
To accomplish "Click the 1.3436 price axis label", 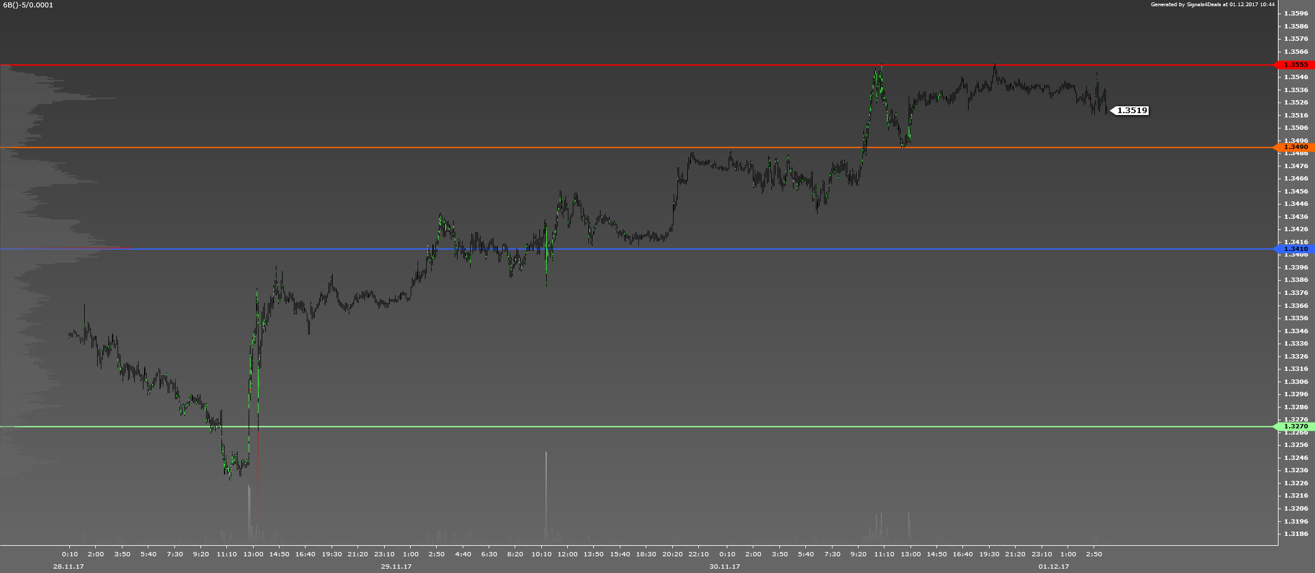I will (1296, 216).
